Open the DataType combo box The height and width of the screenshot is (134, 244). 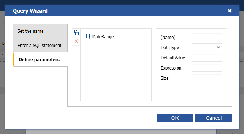click(207, 47)
